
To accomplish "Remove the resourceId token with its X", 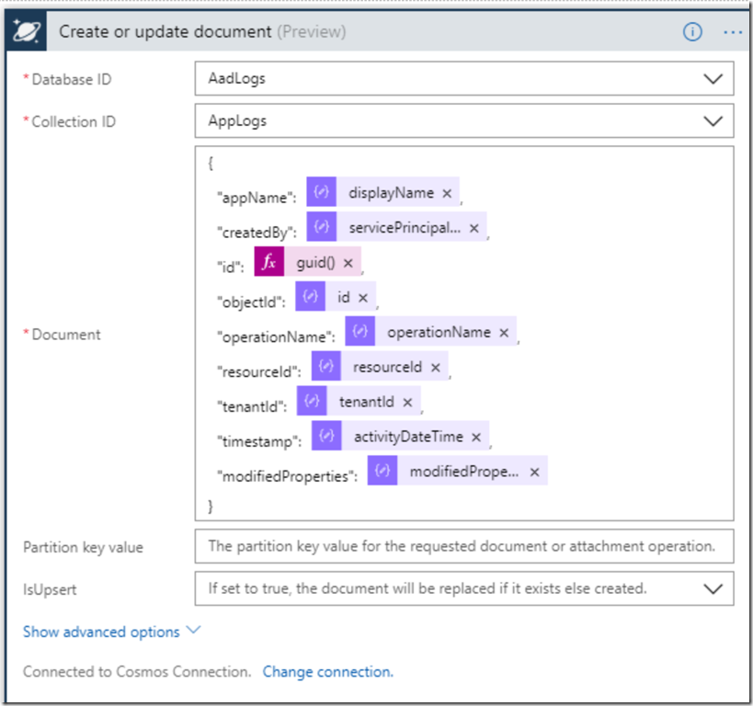I will coord(436,368).
